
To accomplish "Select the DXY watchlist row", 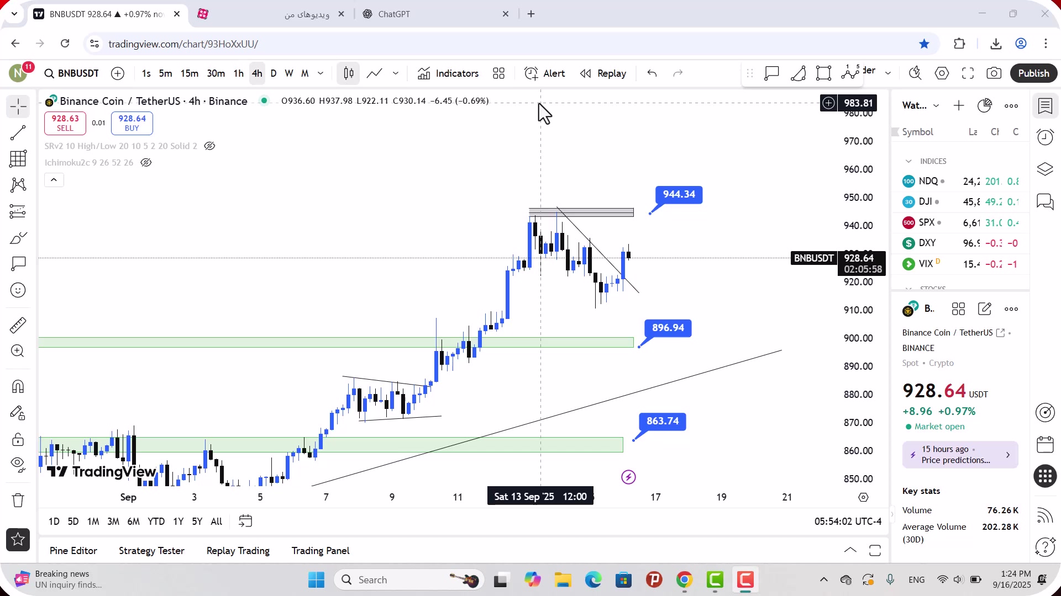I will (960, 243).
